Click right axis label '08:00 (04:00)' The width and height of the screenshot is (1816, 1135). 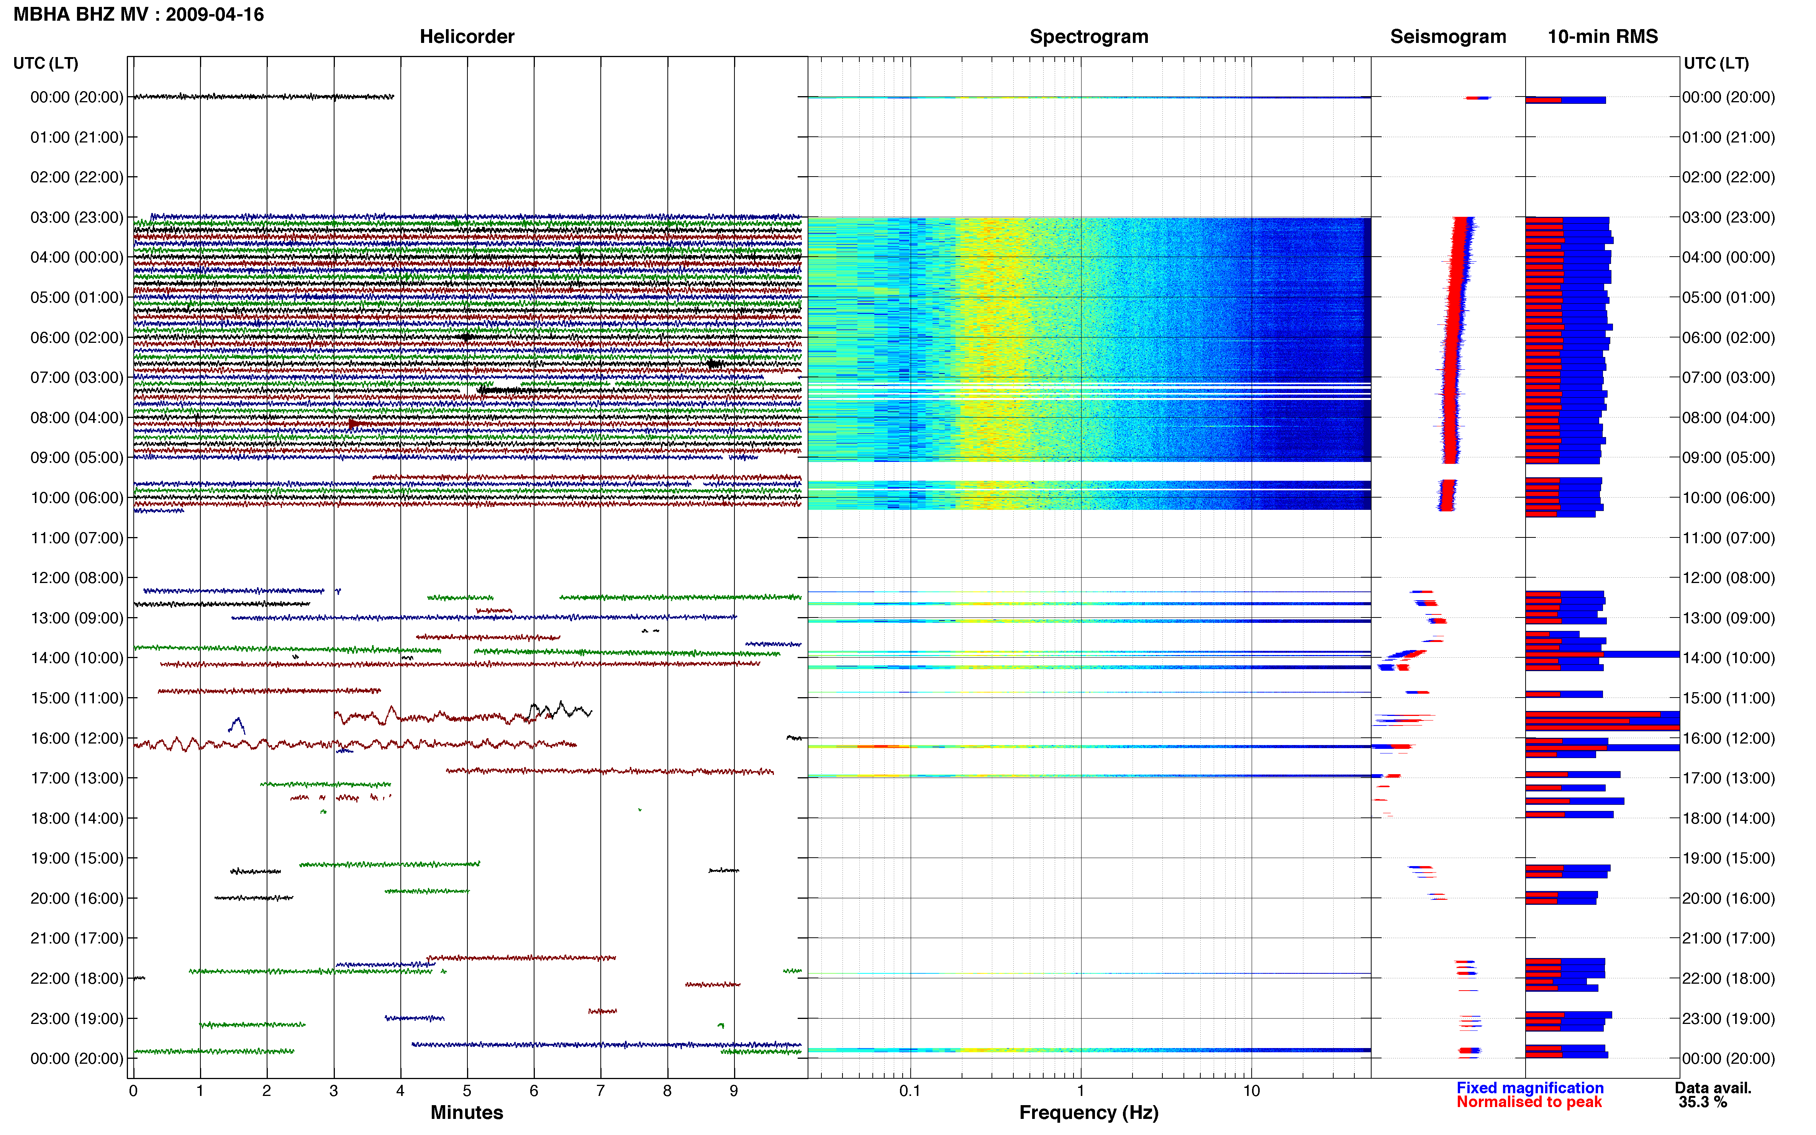coord(1728,418)
